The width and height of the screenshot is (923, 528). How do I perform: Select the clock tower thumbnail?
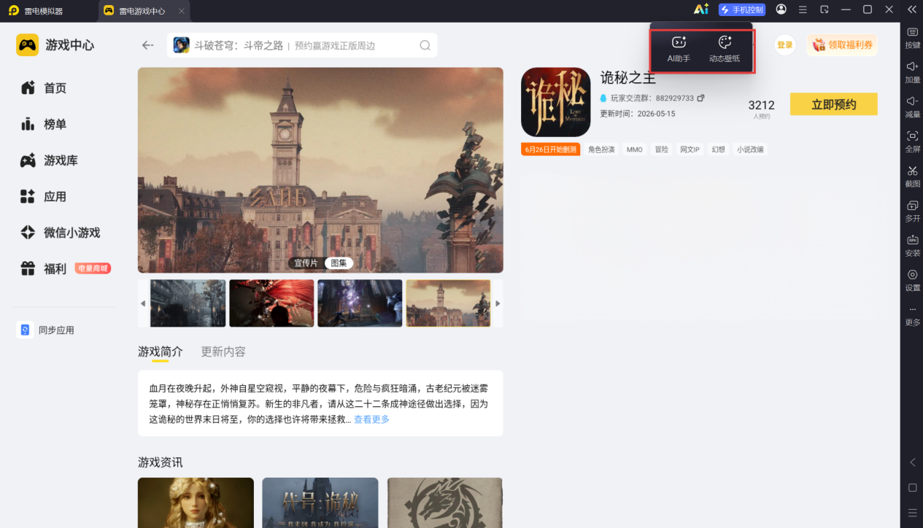448,303
